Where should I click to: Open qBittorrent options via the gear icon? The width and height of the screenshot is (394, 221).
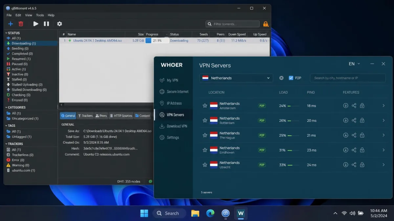tap(59, 24)
